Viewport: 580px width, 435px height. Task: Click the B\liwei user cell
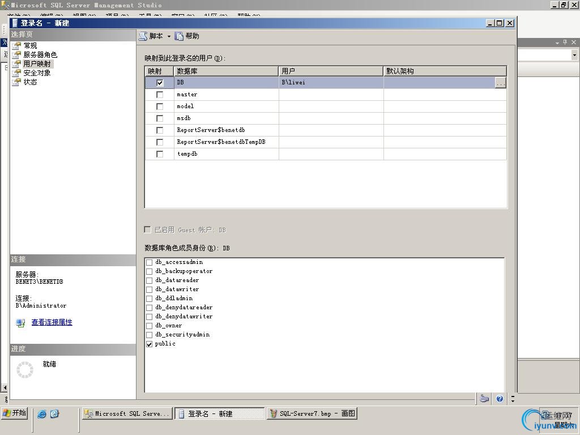pos(331,83)
